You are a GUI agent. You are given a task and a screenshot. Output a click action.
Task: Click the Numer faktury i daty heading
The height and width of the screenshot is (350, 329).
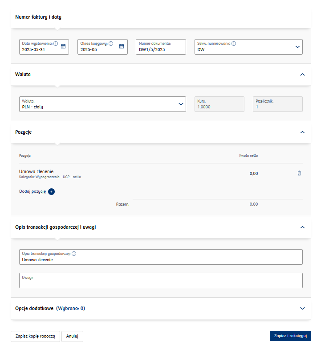coord(38,17)
